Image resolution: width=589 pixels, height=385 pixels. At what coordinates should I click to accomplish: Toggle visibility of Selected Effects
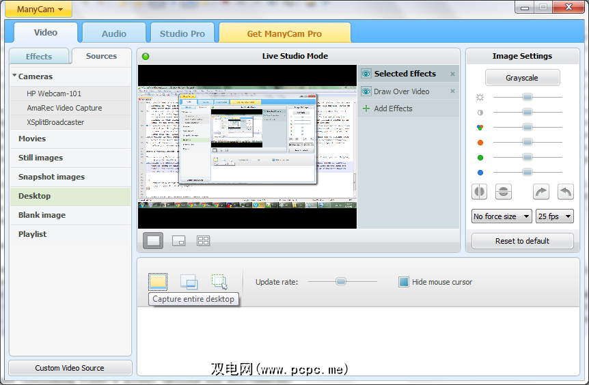366,74
